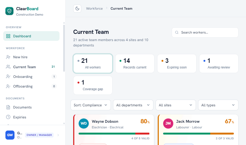Click the OWNER / MANAGER role badge
Image resolution: width=246 pixels, height=145 pixels.
tap(39, 135)
